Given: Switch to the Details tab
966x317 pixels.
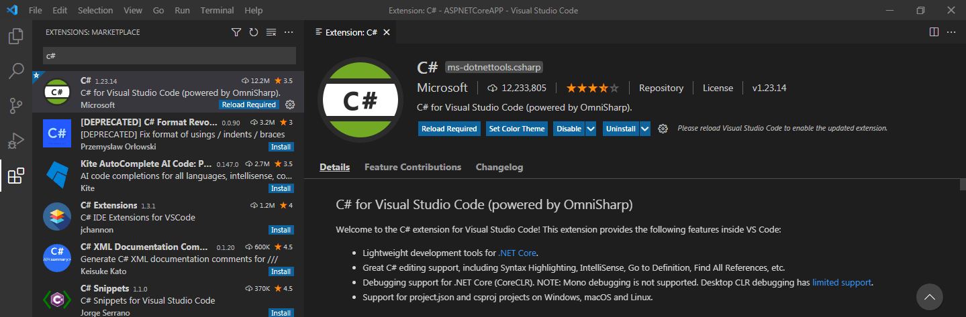Looking at the screenshot, I should click(334, 167).
